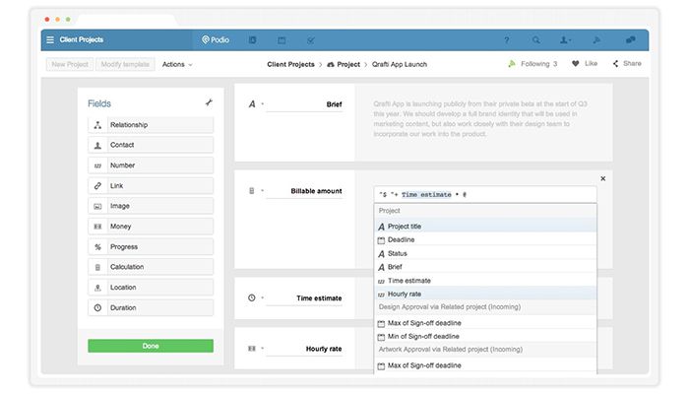
Task: Toggle Following status for this project
Action: (532, 64)
